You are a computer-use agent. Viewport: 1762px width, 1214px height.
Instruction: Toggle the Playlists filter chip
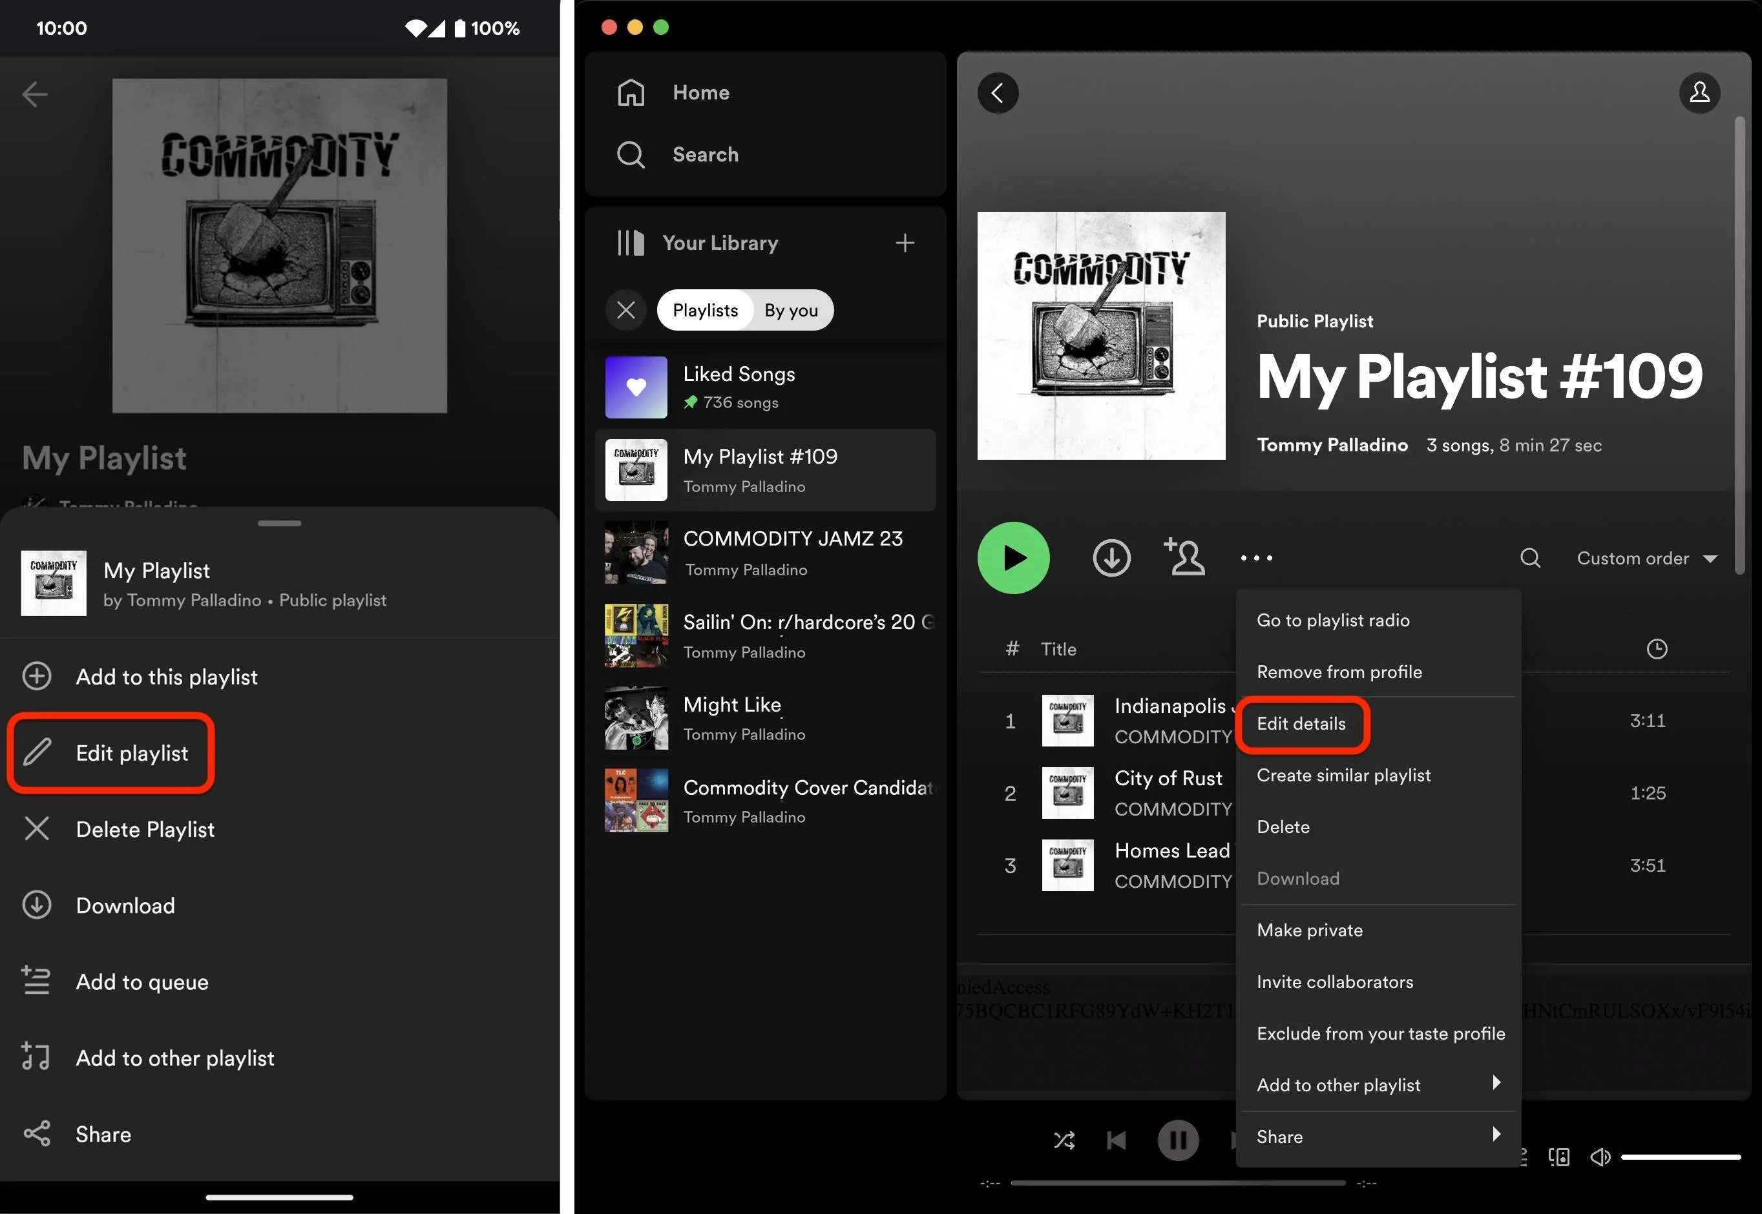click(705, 311)
